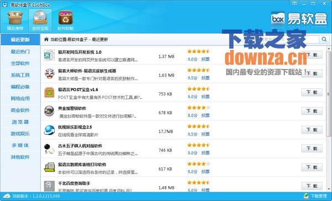
Task: Select the 编程必备 category
Action: click(20, 87)
